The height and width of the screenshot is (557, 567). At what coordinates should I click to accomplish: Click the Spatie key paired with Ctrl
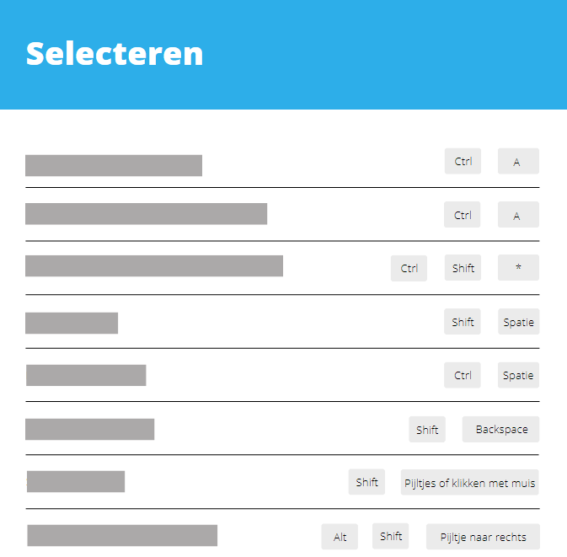click(x=517, y=375)
